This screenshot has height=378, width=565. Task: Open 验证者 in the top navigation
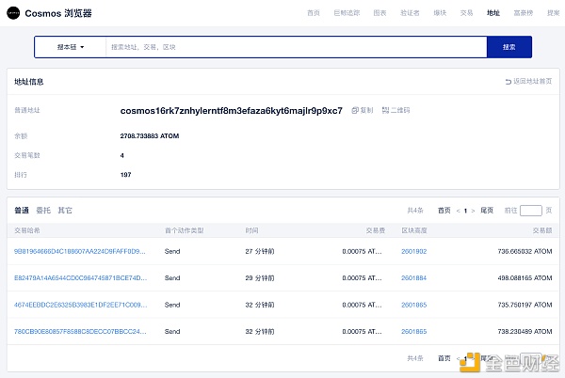tap(410, 13)
